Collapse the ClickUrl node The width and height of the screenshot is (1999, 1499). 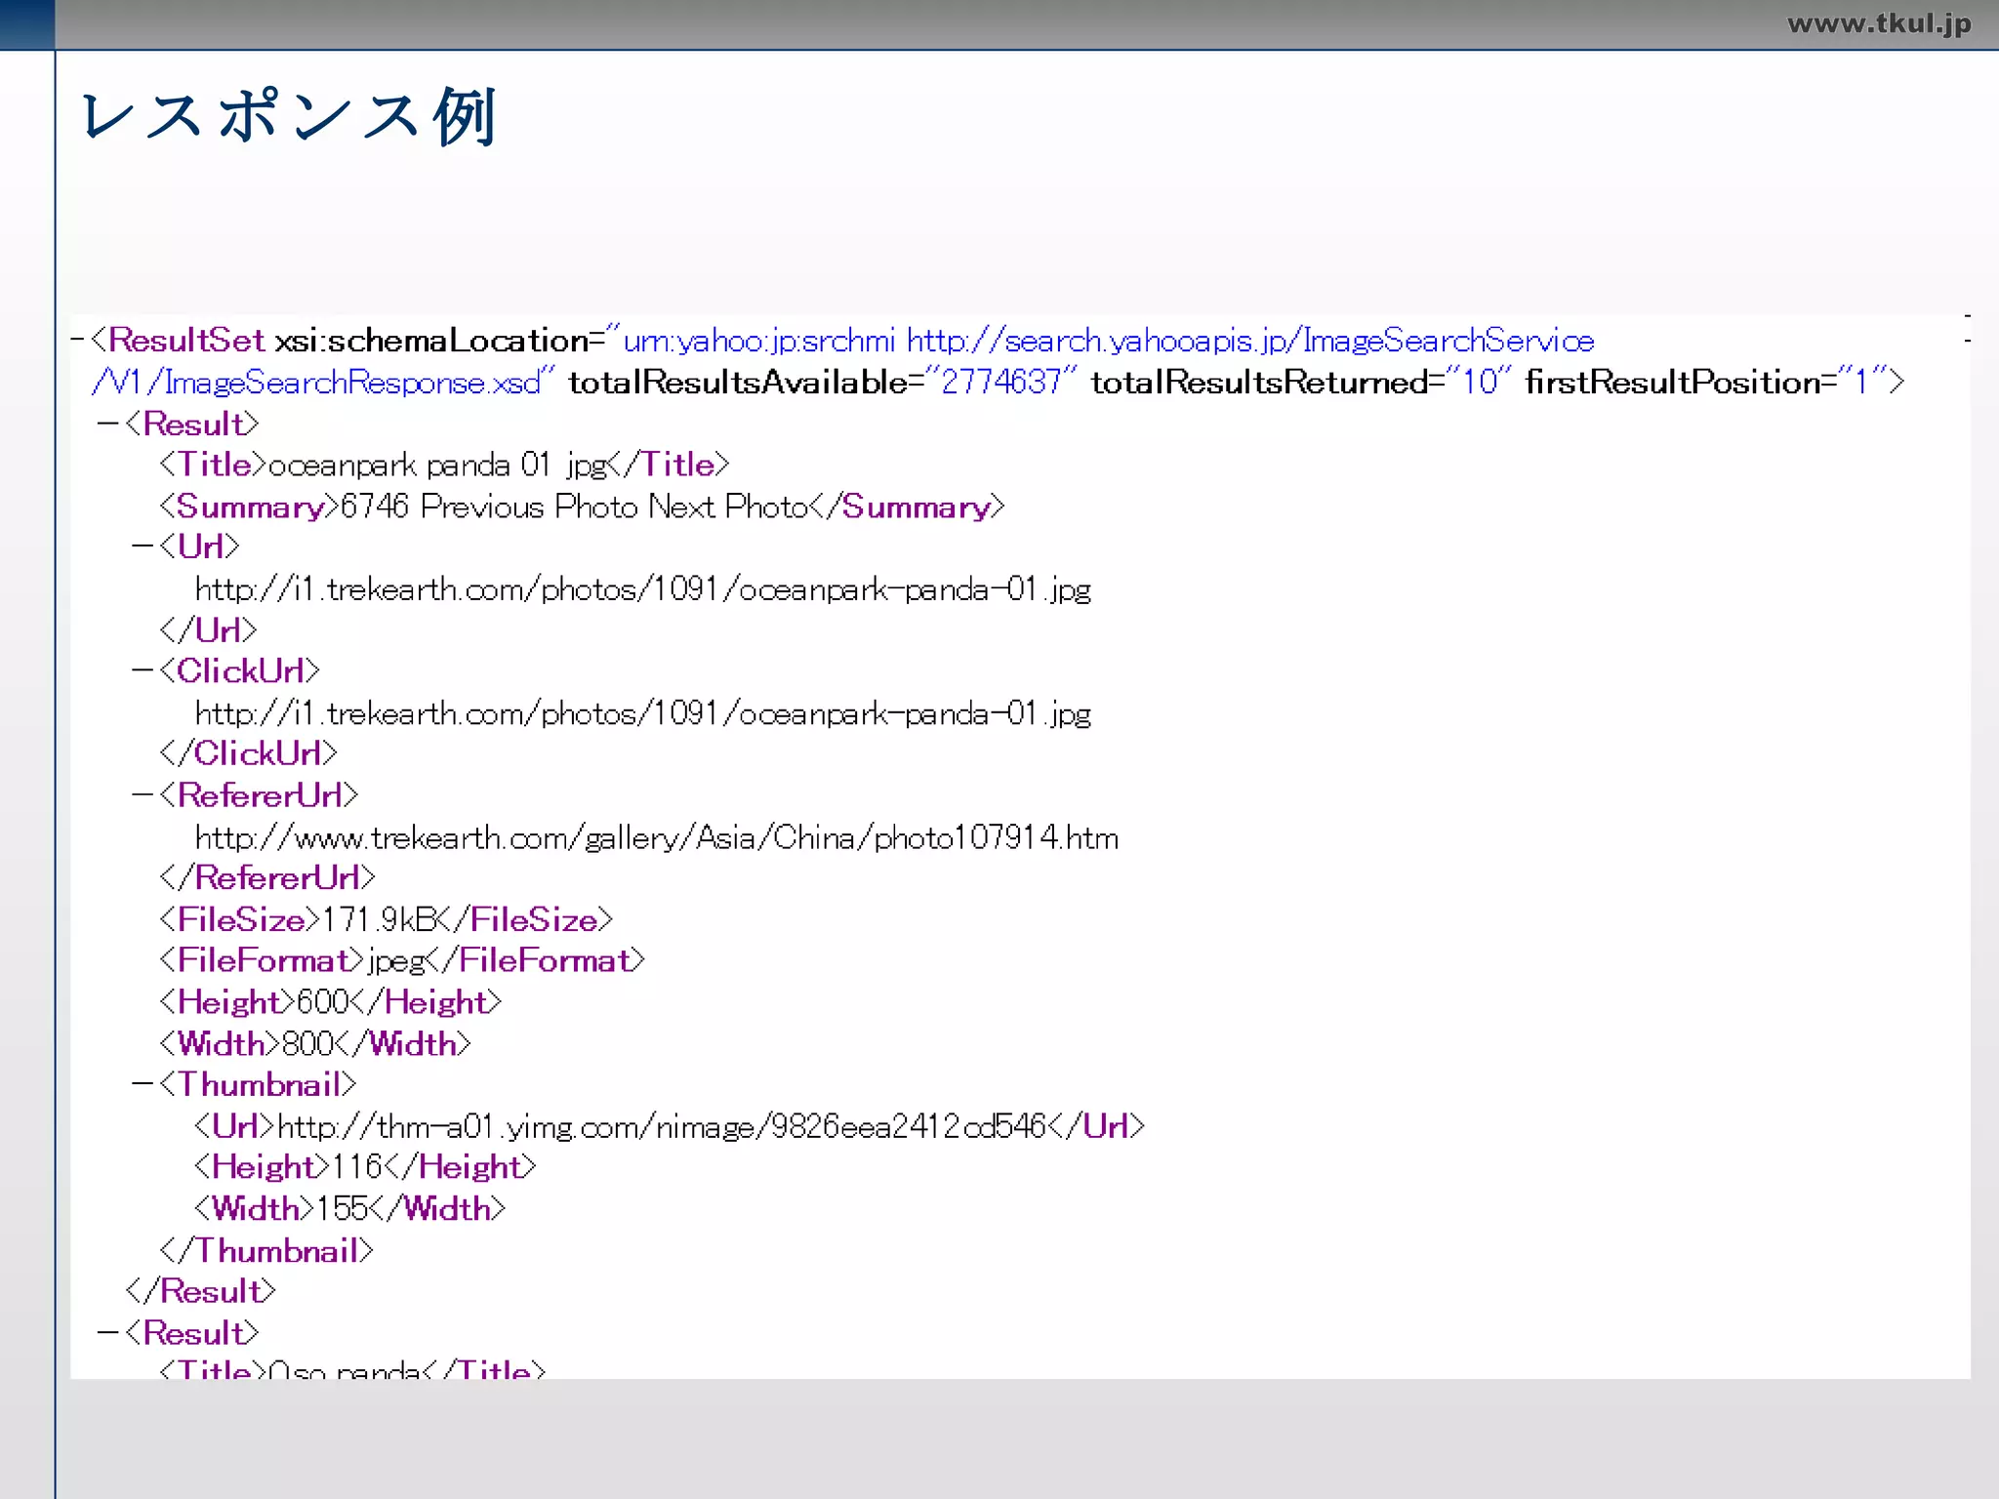click(x=143, y=671)
